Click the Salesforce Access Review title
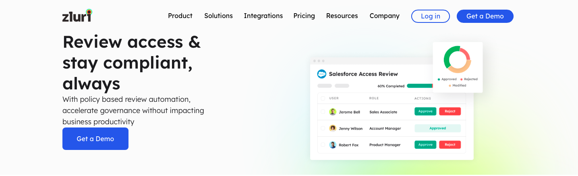 click(x=363, y=74)
